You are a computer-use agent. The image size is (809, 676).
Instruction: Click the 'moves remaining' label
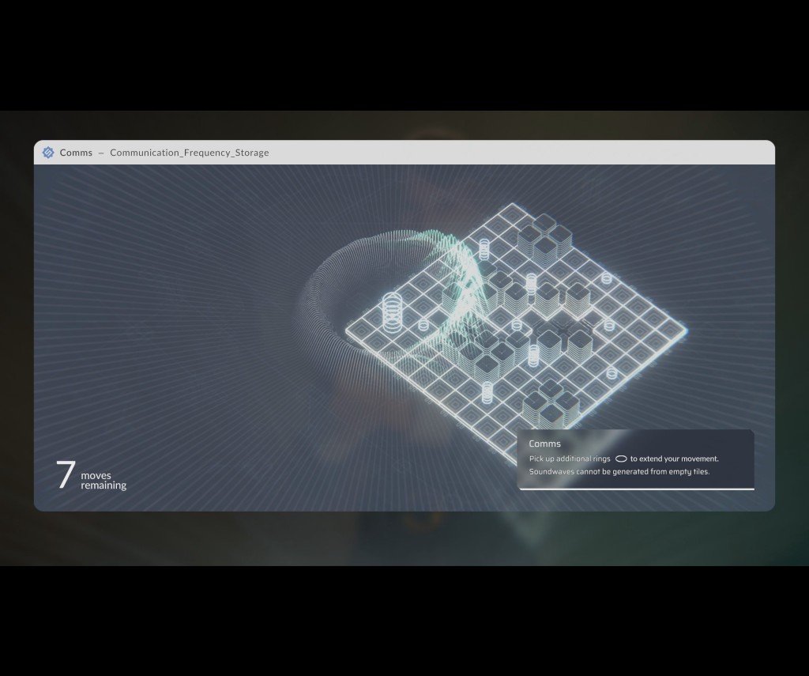pos(103,481)
